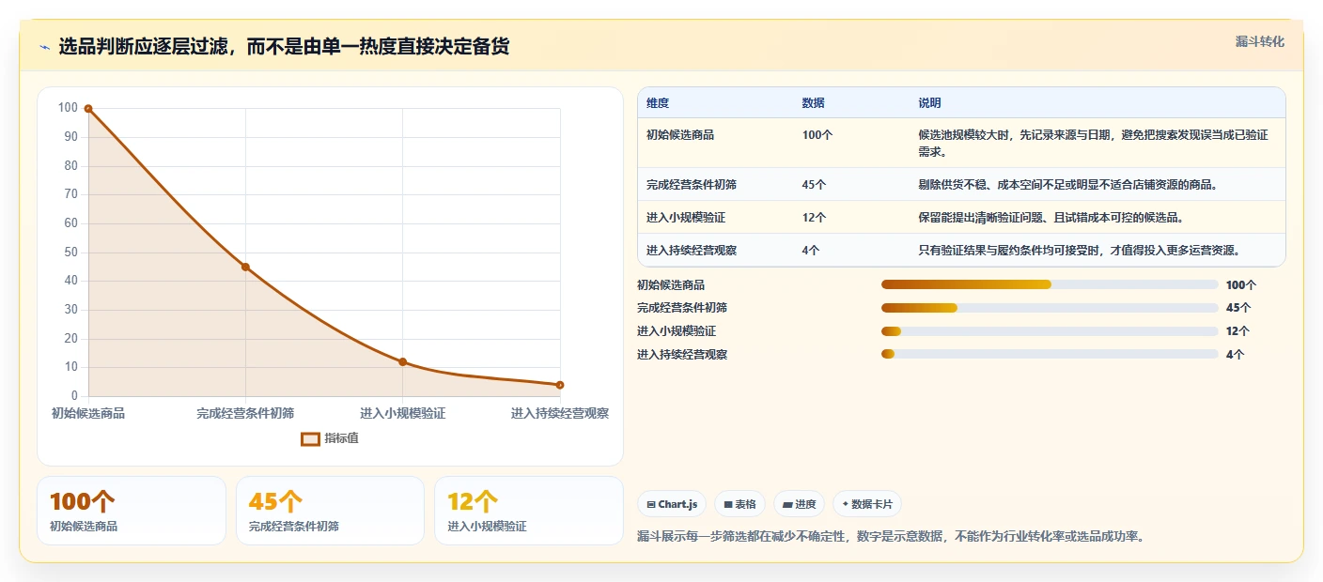This screenshot has width=1323, height=582.
Task: Click the lightning icon beside the title
Action: (x=45, y=47)
